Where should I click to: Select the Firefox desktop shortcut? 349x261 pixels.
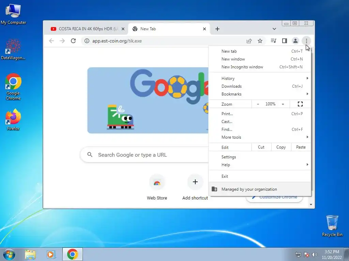click(x=13, y=120)
